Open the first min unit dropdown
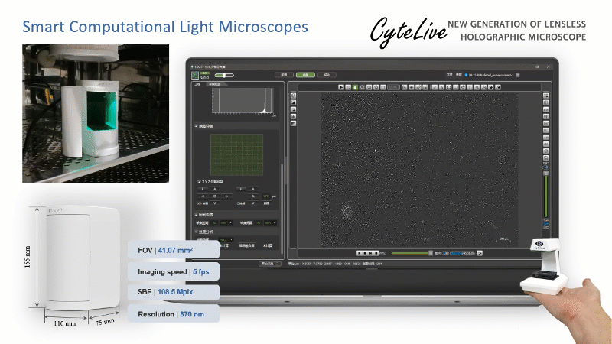The height and width of the screenshot is (344, 612). pyautogui.click(x=226, y=223)
